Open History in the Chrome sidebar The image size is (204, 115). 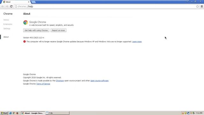point(6,20)
